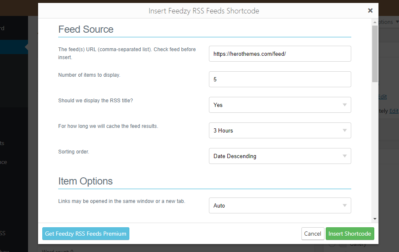Click the "Auto" field's dropdown arrow icon
Image resolution: width=399 pixels, height=252 pixels.
(x=345, y=205)
